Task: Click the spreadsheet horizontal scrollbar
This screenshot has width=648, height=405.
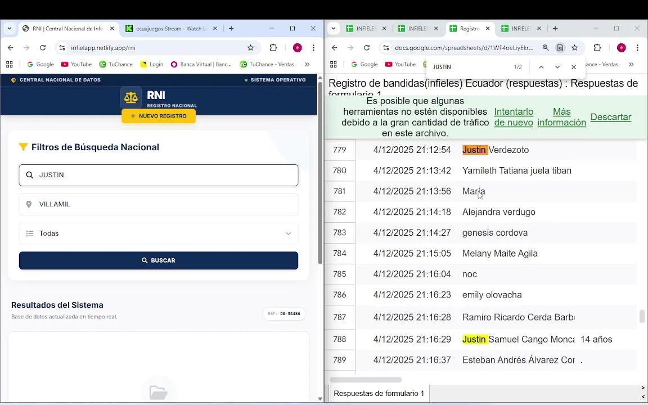Action: [x=366, y=380]
